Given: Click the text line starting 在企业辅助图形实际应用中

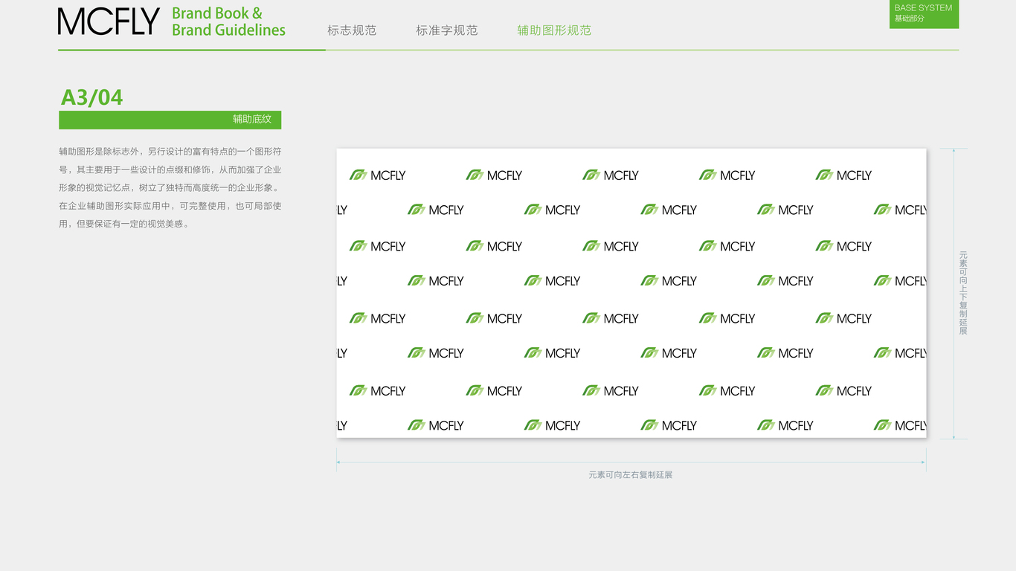Looking at the screenshot, I should (x=170, y=206).
